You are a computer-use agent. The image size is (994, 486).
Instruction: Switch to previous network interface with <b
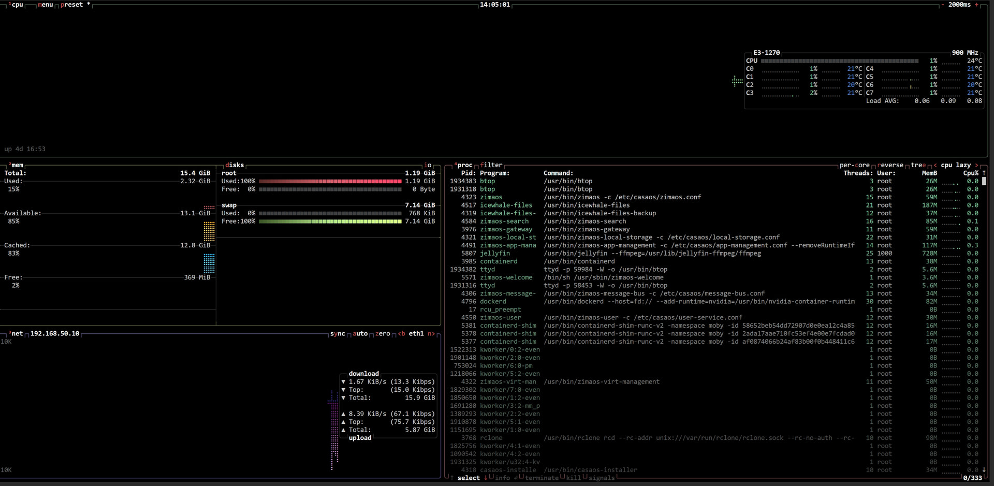[x=402, y=334]
